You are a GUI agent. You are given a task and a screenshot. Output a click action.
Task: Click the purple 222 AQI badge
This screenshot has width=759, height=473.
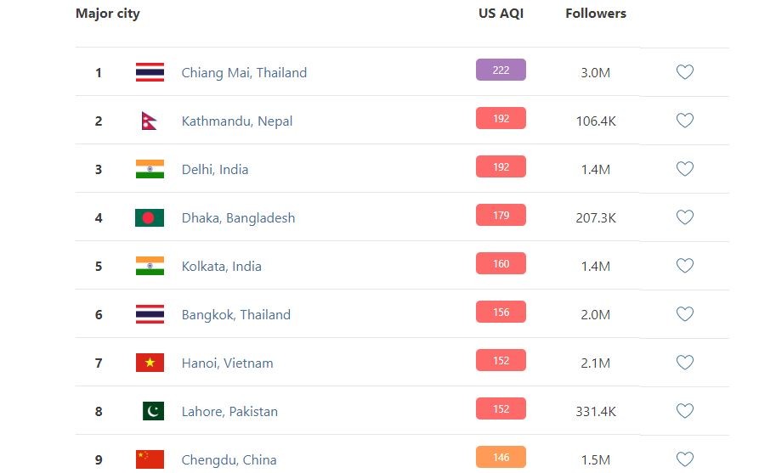[x=501, y=70]
